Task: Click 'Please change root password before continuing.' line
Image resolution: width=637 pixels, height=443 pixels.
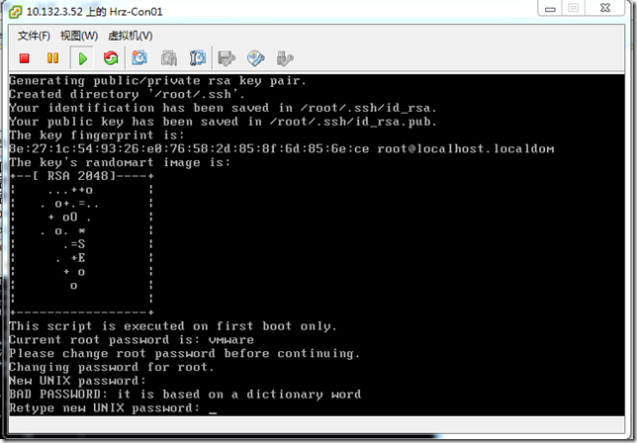Action: (184, 353)
